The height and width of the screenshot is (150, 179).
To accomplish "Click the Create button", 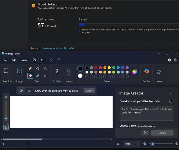I will pos(162,133).
